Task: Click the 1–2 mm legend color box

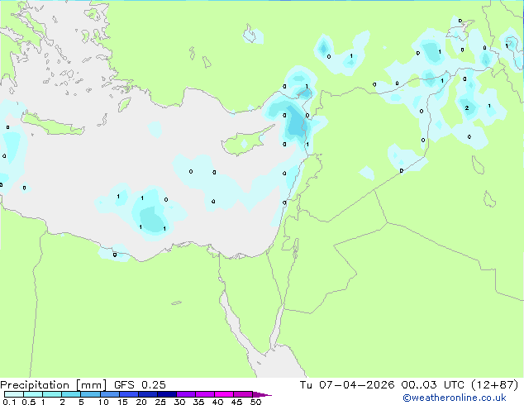Action: pyautogui.click(x=52, y=394)
